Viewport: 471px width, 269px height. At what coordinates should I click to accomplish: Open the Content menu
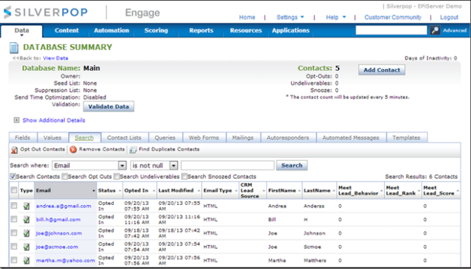66,30
